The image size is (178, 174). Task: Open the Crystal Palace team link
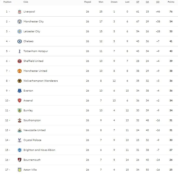(32, 140)
